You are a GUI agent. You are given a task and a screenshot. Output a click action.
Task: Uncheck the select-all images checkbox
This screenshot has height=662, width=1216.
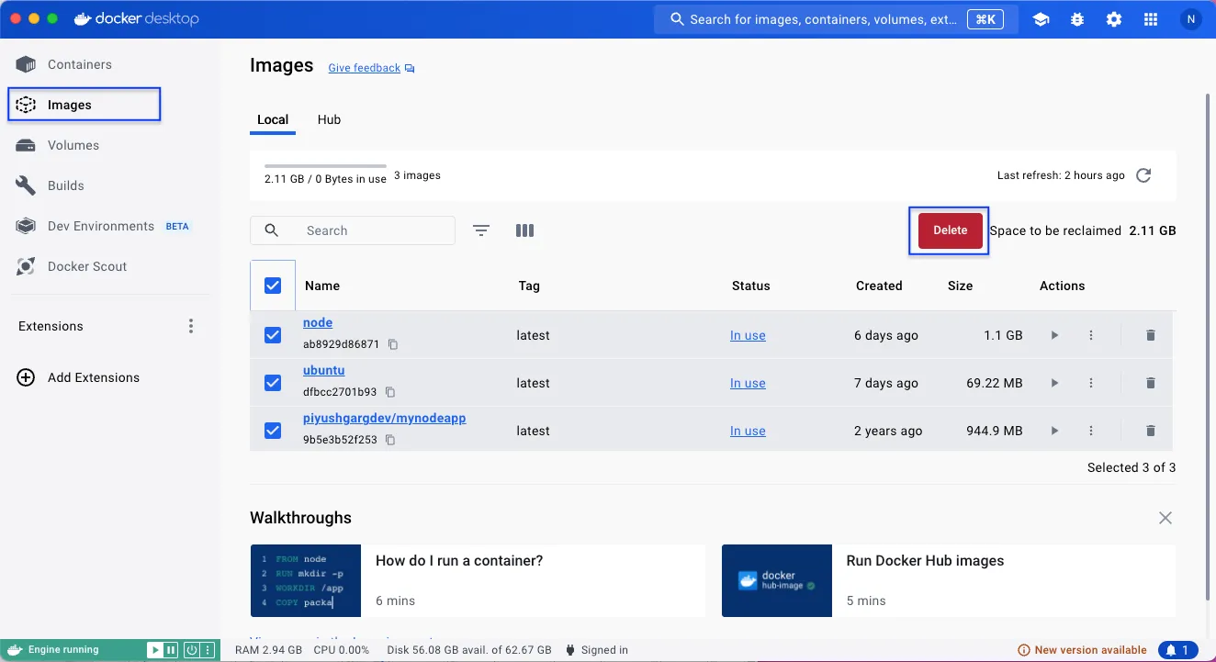pyautogui.click(x=273, y=286)
